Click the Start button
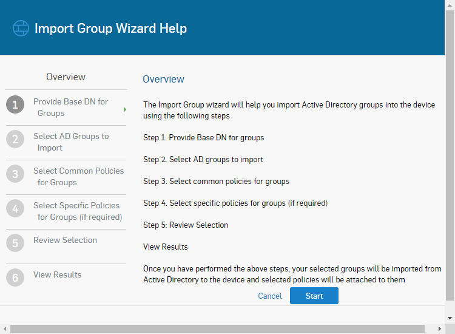This screenshot has width=455, height=334. [x=314, y=296]
